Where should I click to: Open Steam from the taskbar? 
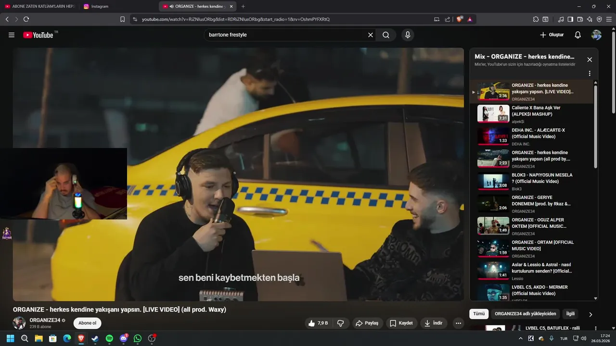tap(95, 338)
